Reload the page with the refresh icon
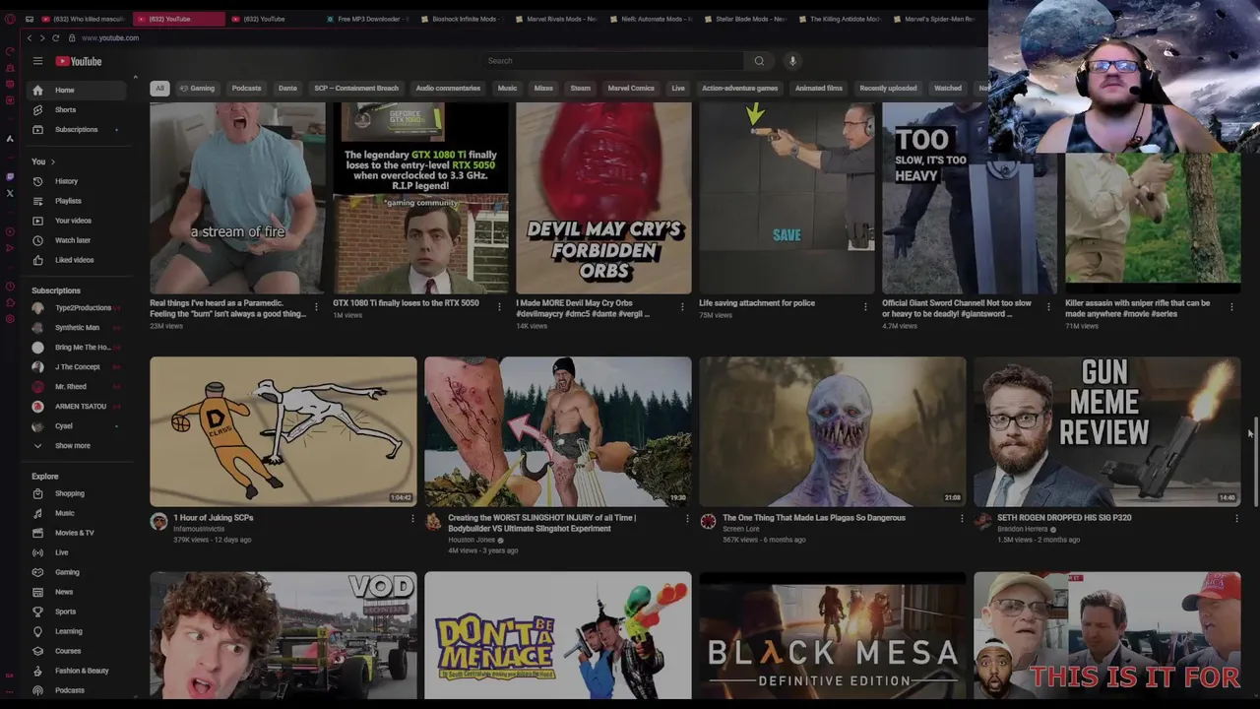This screenshot has height=709, width=1260. pyautogui.click(x=56, y=37)
